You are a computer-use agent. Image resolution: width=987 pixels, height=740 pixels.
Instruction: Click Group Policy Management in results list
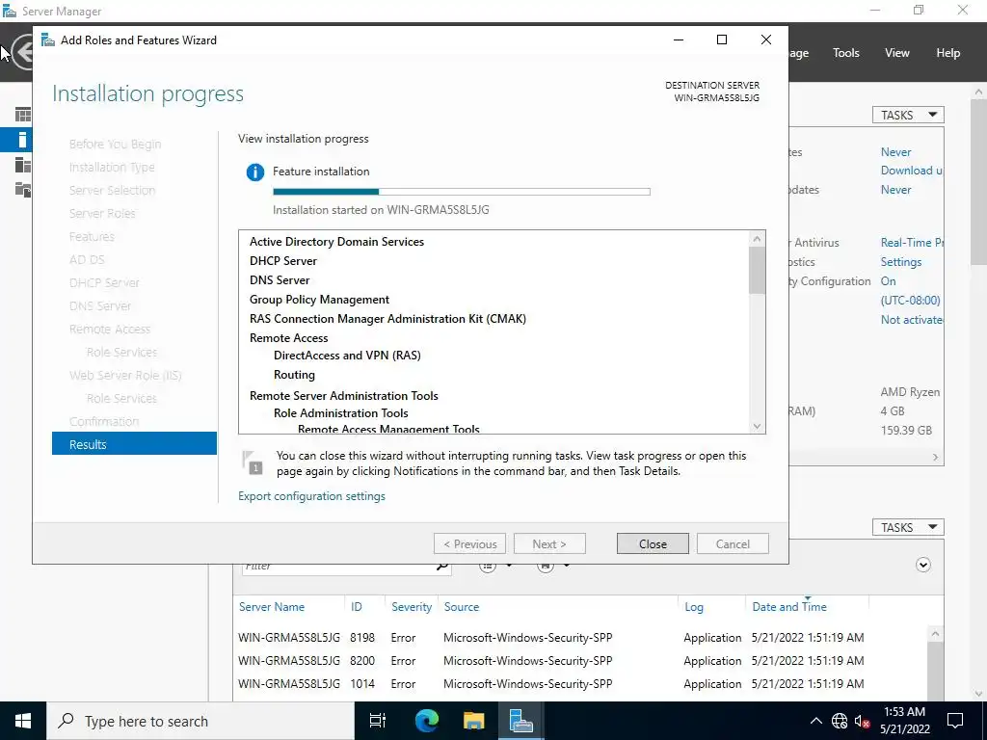pos(319,300)
